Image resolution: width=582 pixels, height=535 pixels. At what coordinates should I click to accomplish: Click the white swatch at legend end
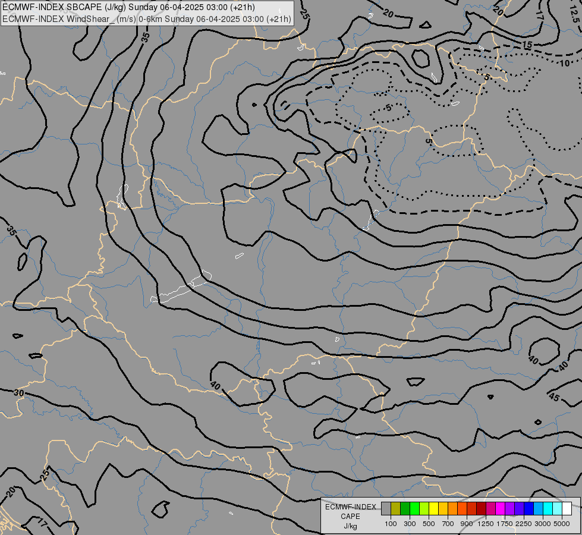coord(567,508)
